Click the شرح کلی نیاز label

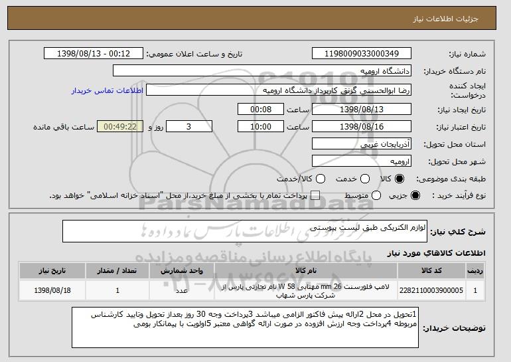coord(458,232)
